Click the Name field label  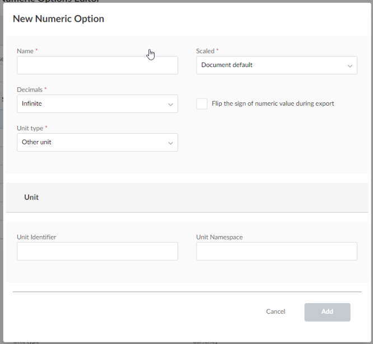point(25,51)
